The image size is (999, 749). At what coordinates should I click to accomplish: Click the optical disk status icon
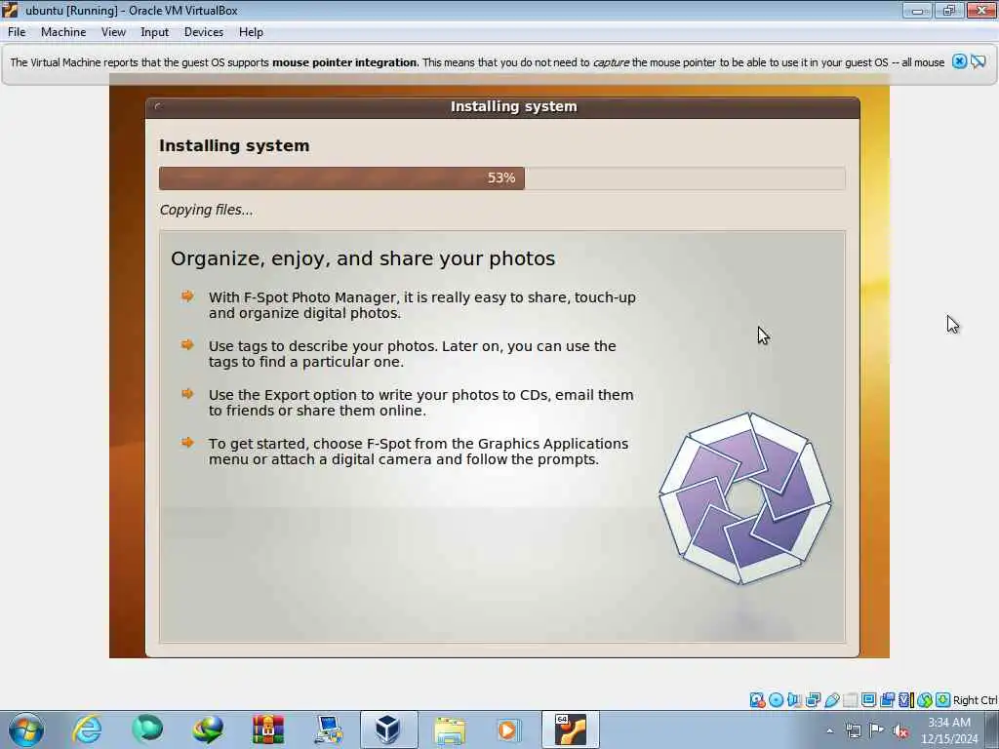tap(776, 700)
